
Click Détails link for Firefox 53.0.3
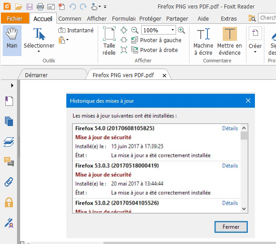click(x=230, y=166)
